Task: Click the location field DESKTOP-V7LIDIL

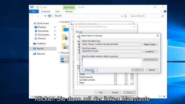Action: [x=112, y=51]
